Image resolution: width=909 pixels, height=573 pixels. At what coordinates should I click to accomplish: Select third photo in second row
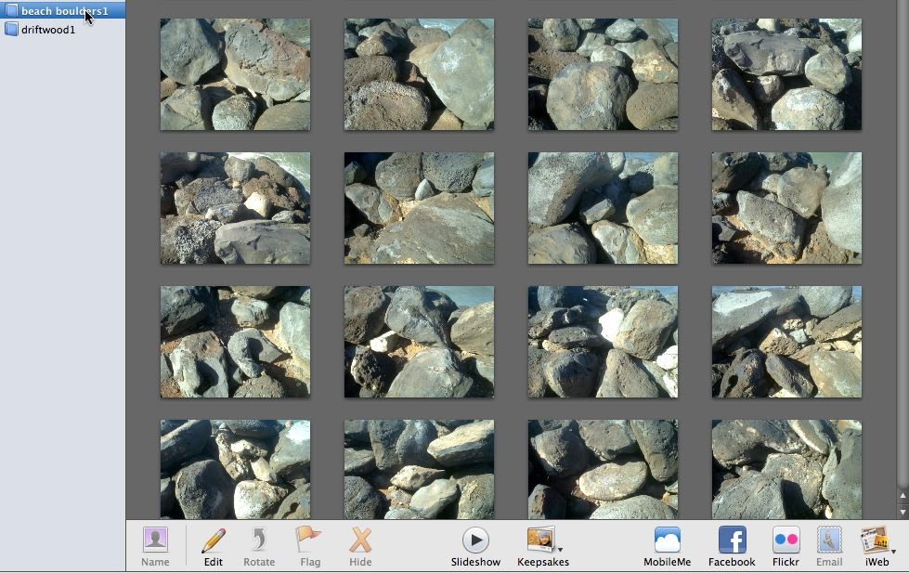click(603, 208)
